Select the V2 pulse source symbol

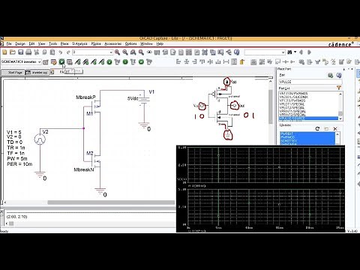(x=40, y=139)
